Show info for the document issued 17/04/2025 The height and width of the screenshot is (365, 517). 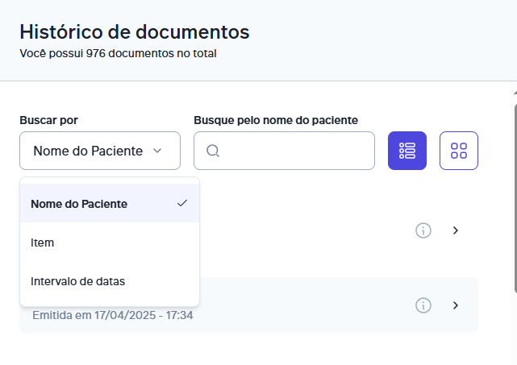tap(423, 305)
